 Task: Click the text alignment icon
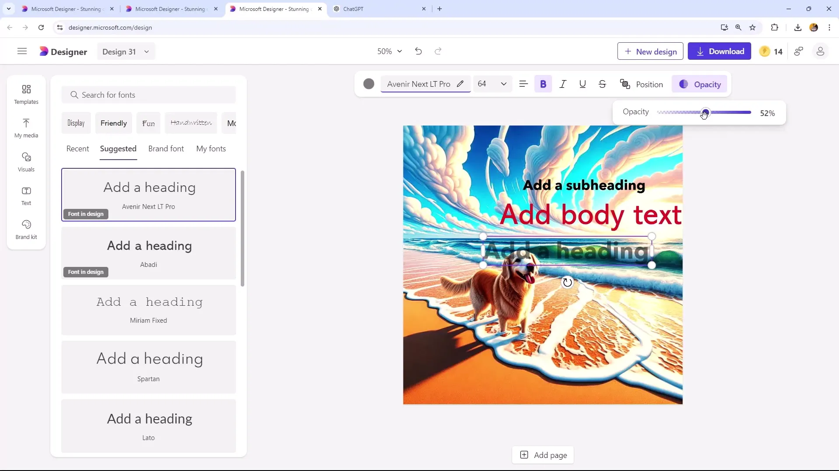[x=523, y=85]
